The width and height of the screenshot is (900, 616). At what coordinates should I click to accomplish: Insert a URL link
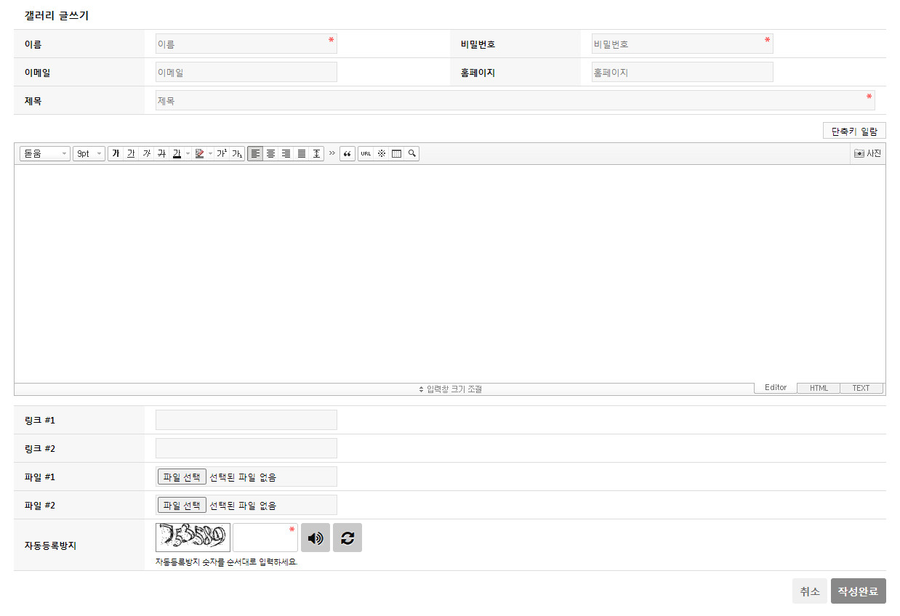366,154
